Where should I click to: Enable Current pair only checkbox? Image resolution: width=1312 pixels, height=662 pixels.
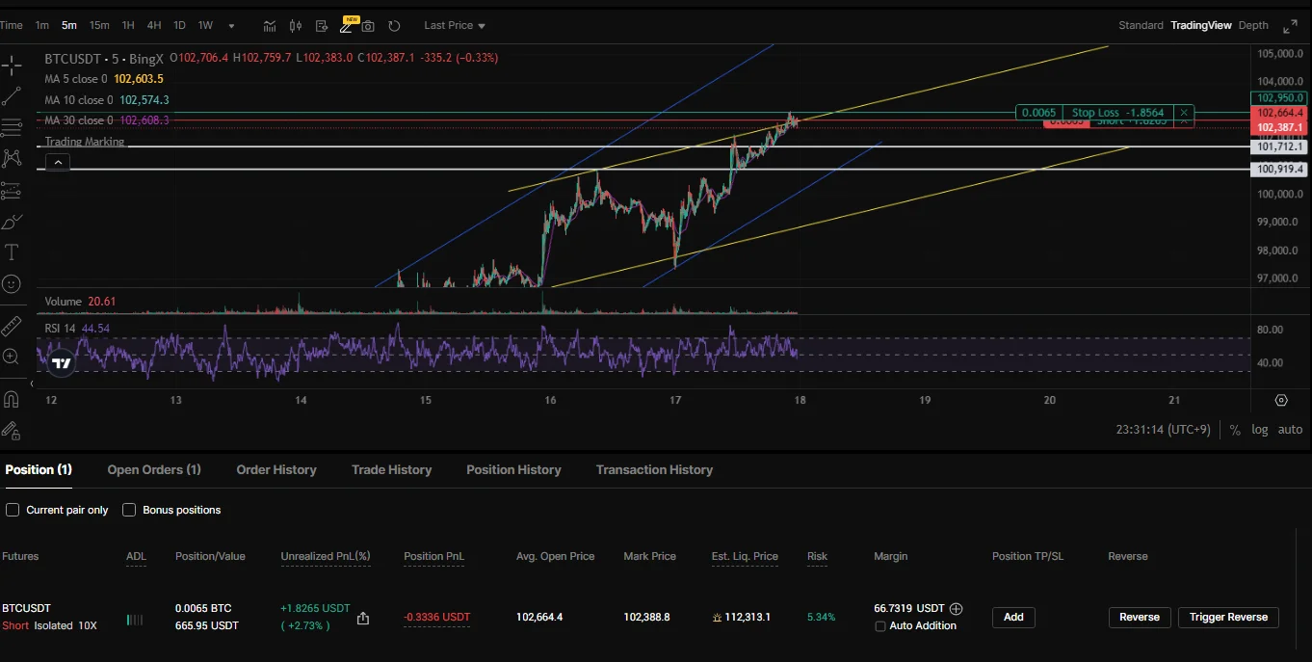13,510
